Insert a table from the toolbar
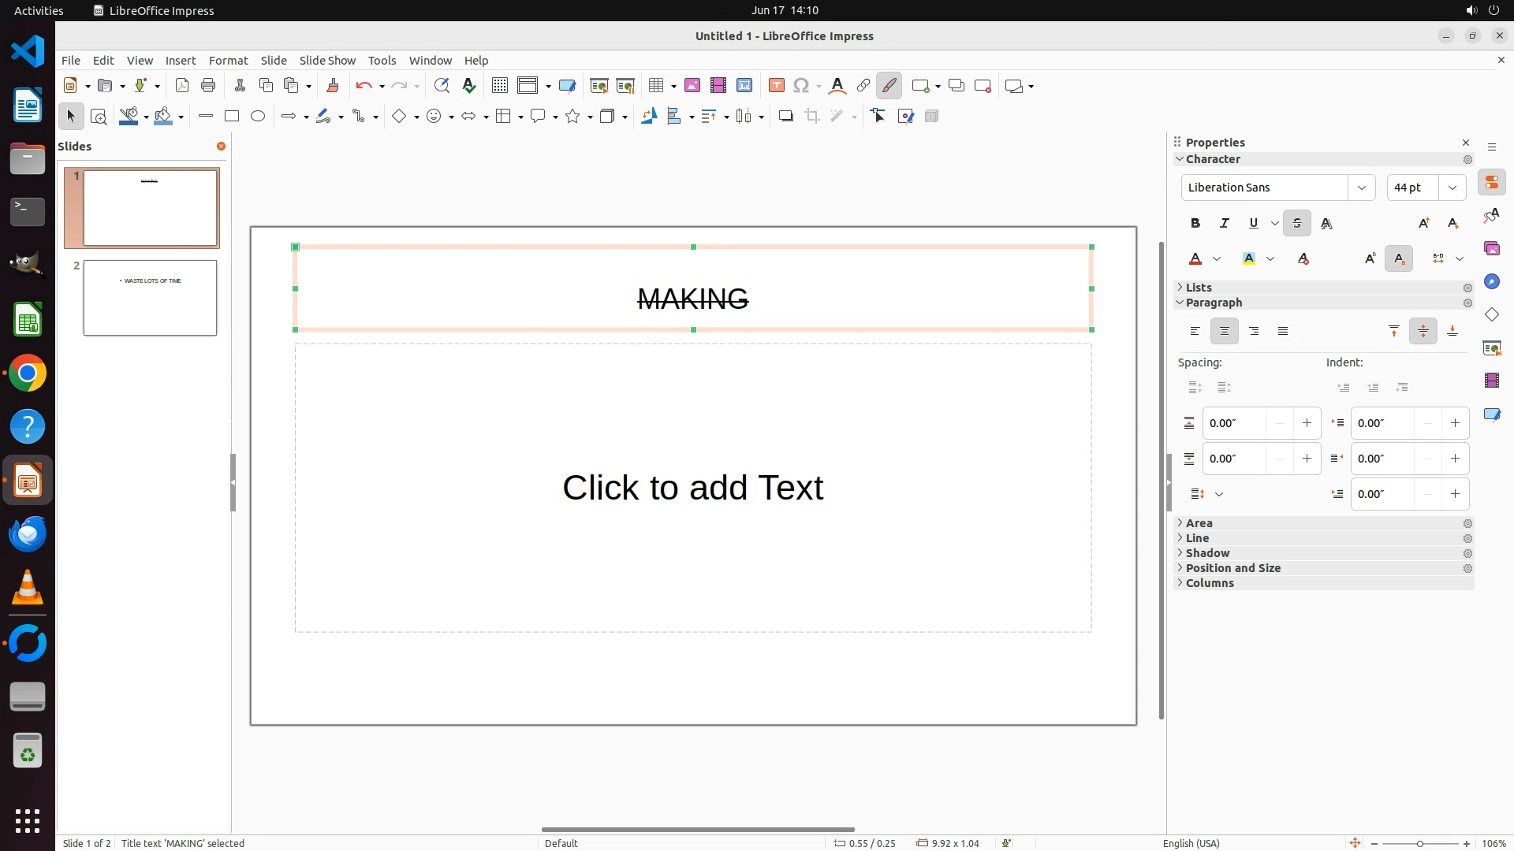The image size is (1514, 851). (x=655, y=86)
